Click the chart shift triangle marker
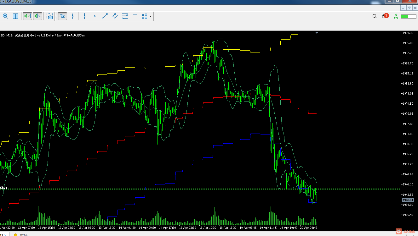This screenshot has width=418, height=236. [317, 32]
